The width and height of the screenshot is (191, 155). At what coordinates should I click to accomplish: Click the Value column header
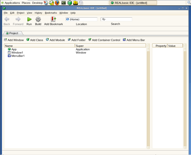click(175, 46)
